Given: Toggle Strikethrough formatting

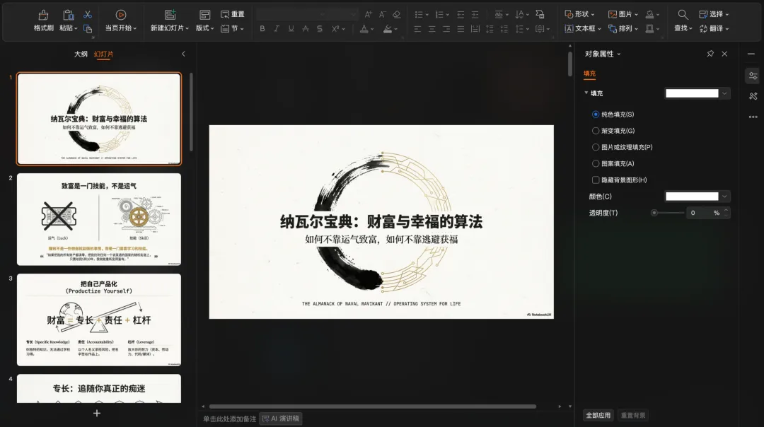Looking at the screenshot, I should coord(306,29).
